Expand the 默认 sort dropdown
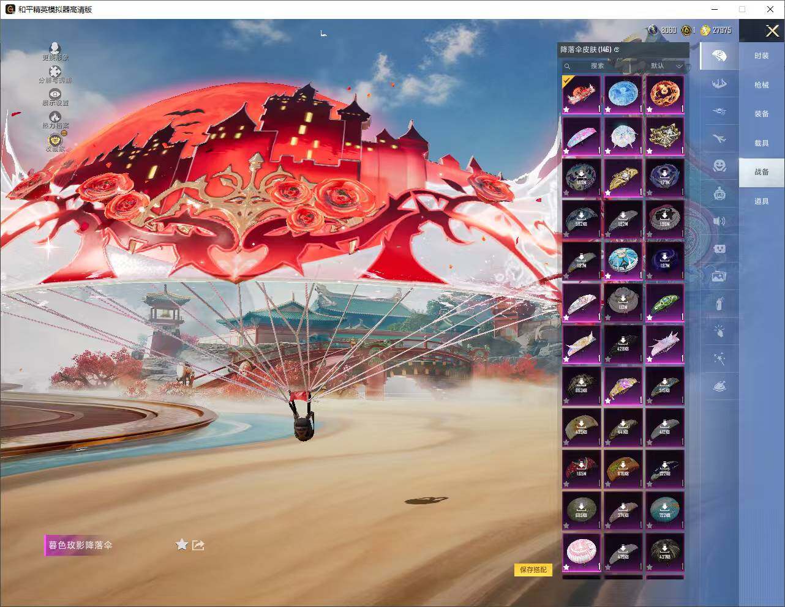785x607 pixels. click(x=666, y=66)
